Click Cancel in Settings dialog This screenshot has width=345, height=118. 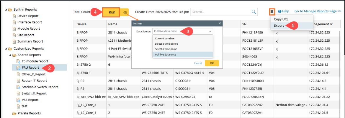[197, 63]
